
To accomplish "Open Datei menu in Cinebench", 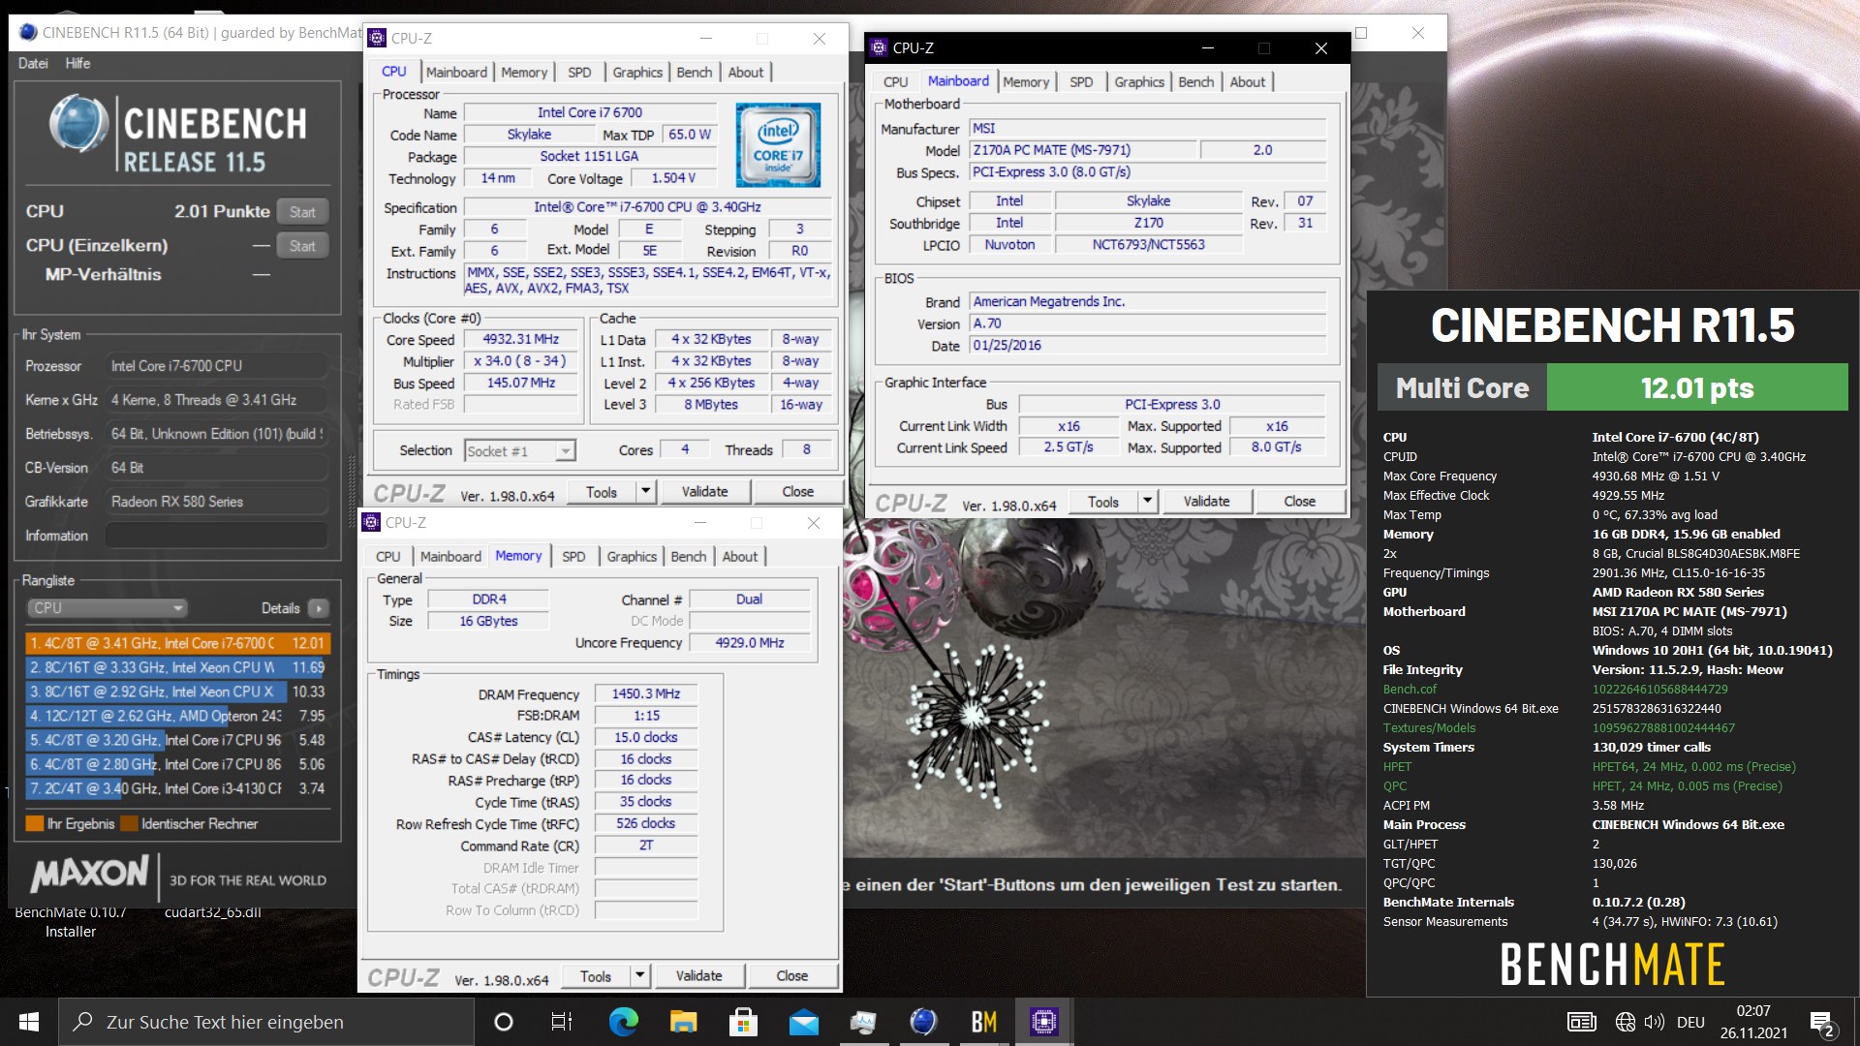I will pos(33,63).
